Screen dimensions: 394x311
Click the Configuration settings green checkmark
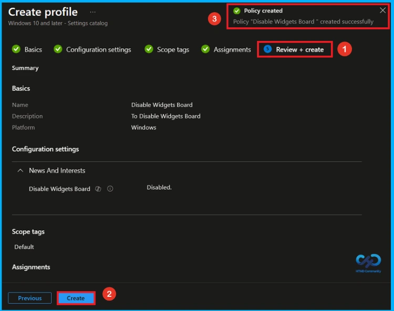tap(58, 49)
